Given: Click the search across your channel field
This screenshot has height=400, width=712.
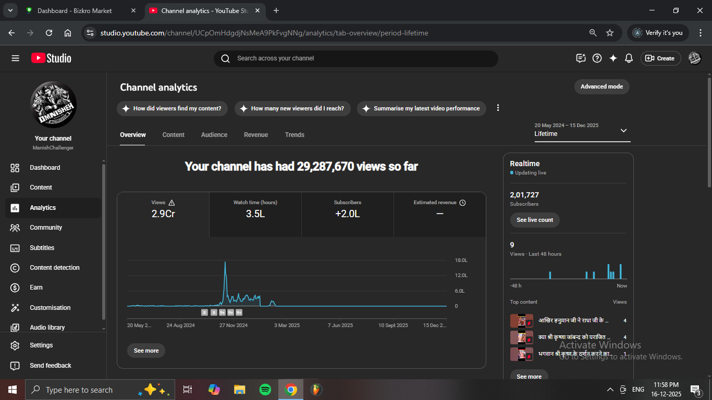Looking at the screenshot, I should (x=355, y=58).
